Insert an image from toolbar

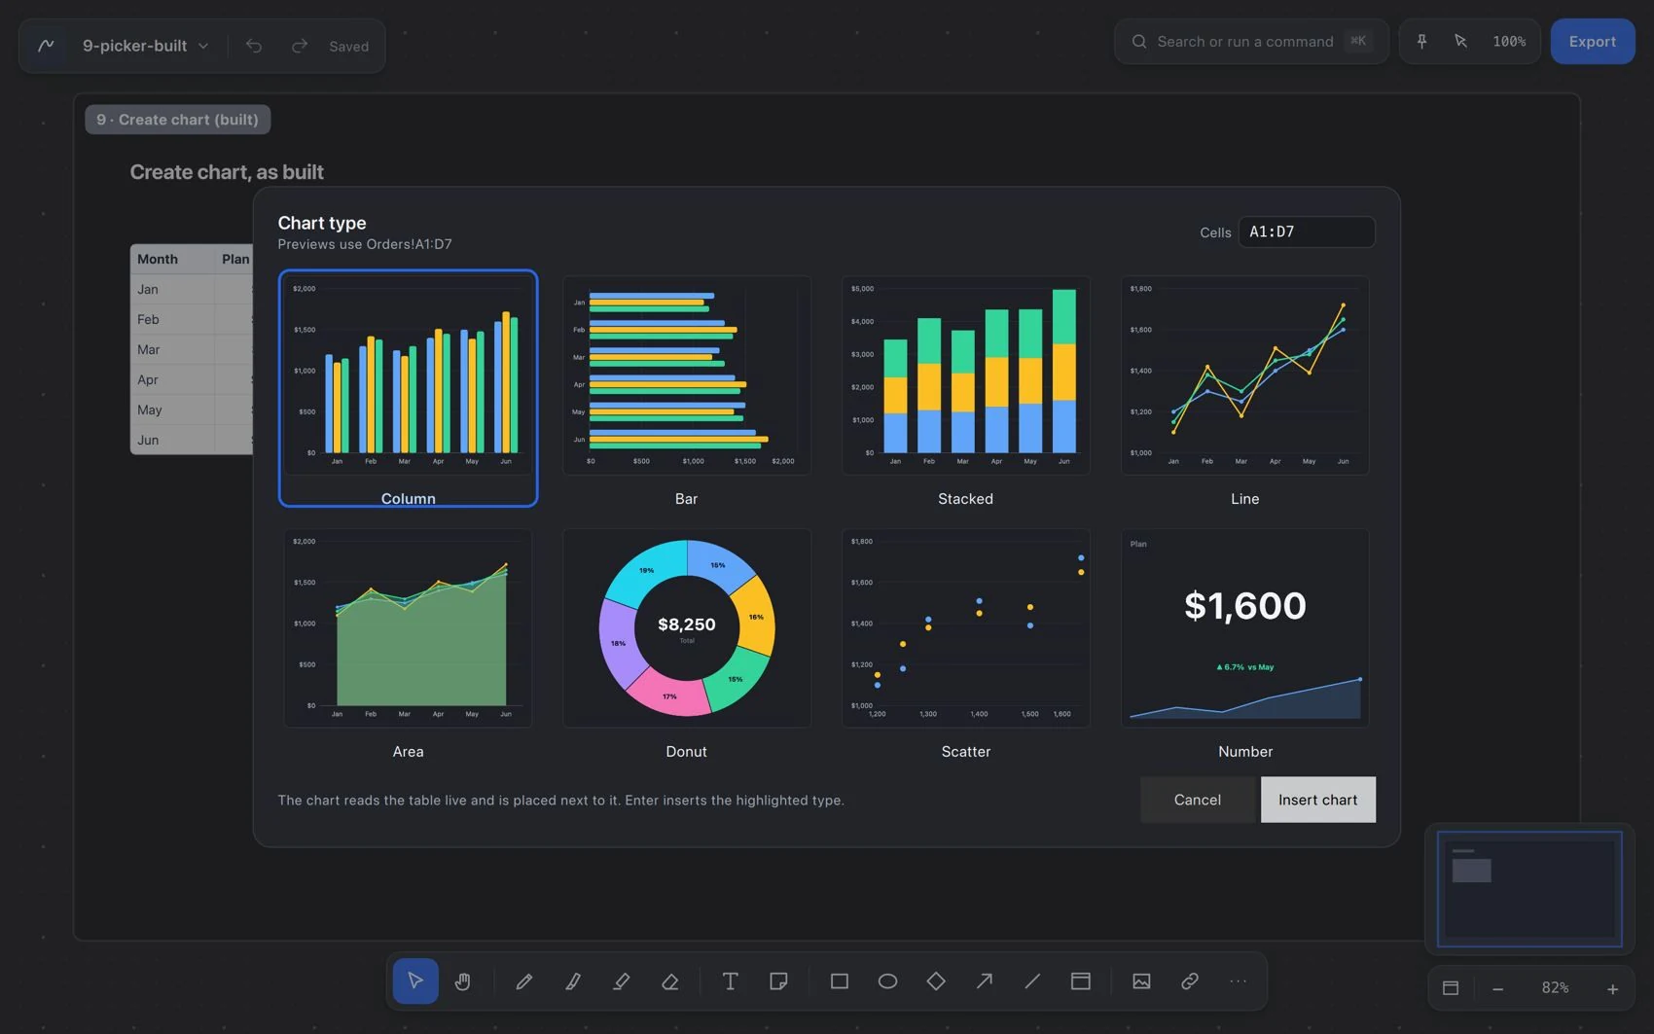point(1141,981)
